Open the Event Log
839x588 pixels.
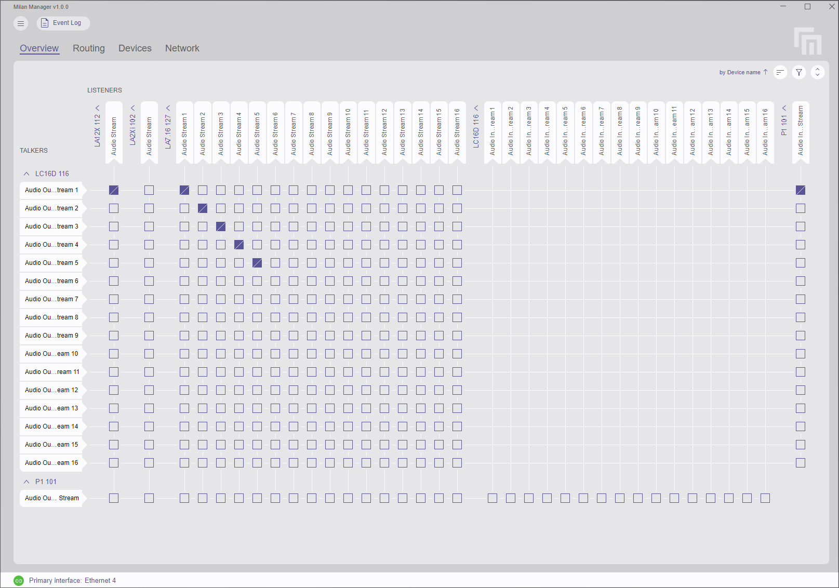(63, 23)
